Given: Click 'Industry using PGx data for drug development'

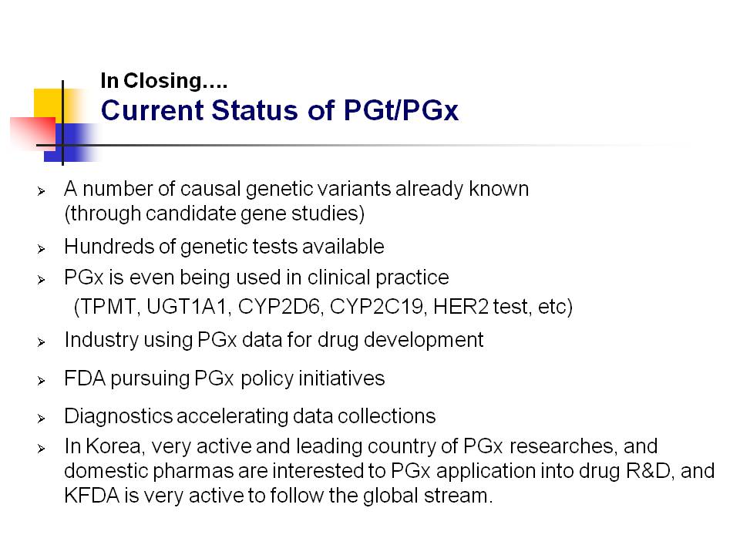Looking at the screenshot, I should coord(274,340).
